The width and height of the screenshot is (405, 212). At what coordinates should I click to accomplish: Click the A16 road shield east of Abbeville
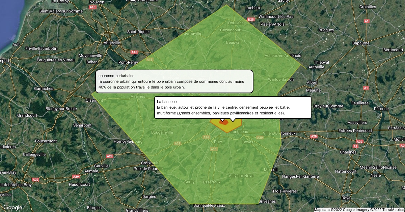click(x=134, y=52)
